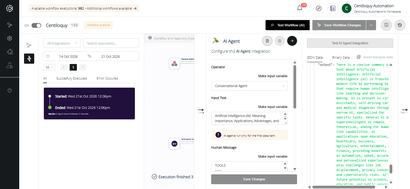Select the Error Occured tab
The width and height of the screenshot is (410, 189).
point(107,78)
